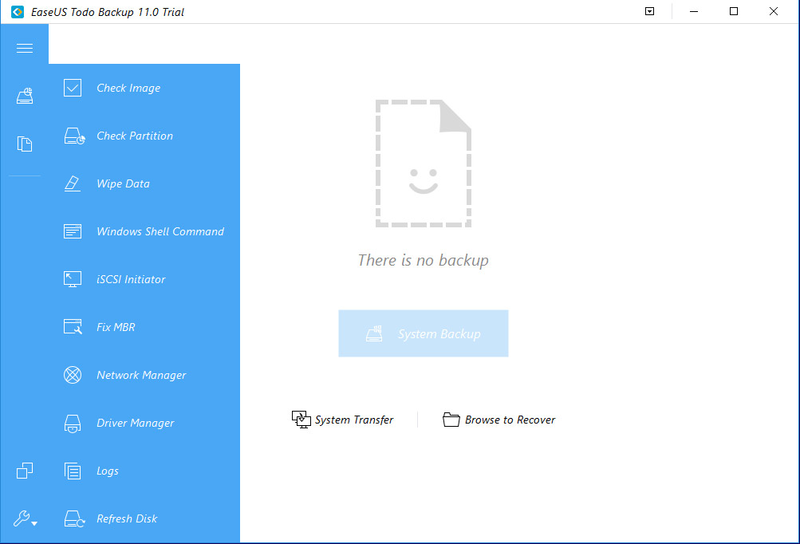Open File Backup sidebar icon
Viewport: 800px width, 544px height.
(25, 144)
